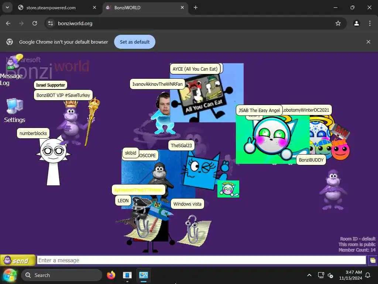Open the Chrome profile menu
The width and height of the screenshot is (378, 284).
[x=357, y=23]
